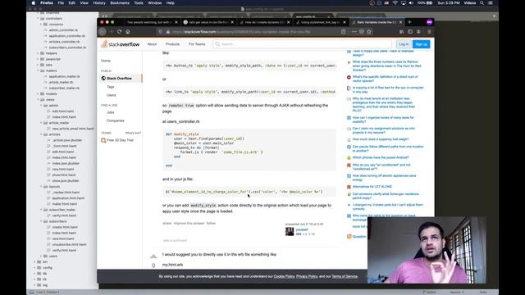Screen dimensions: 525x295
Task: Open the Firefox File menu
Action: click(x=61, y=3)
